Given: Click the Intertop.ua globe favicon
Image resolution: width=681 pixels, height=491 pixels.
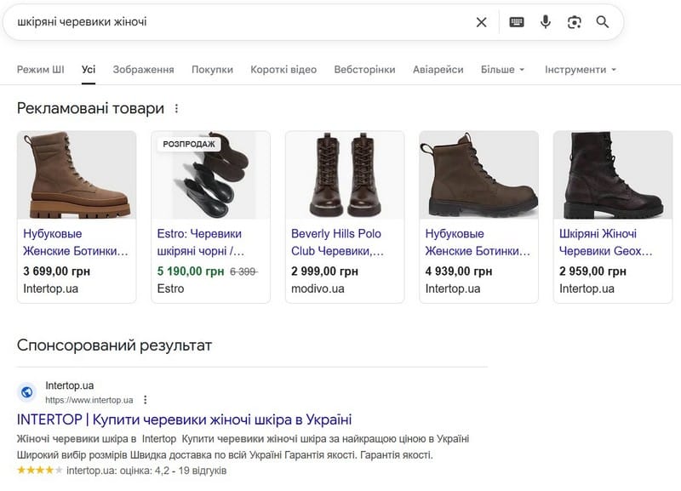Looking at the screenshot, I should [26, 392].
